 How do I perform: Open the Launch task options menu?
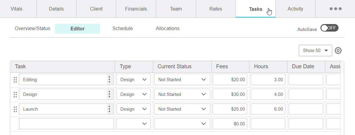(109, 109)
